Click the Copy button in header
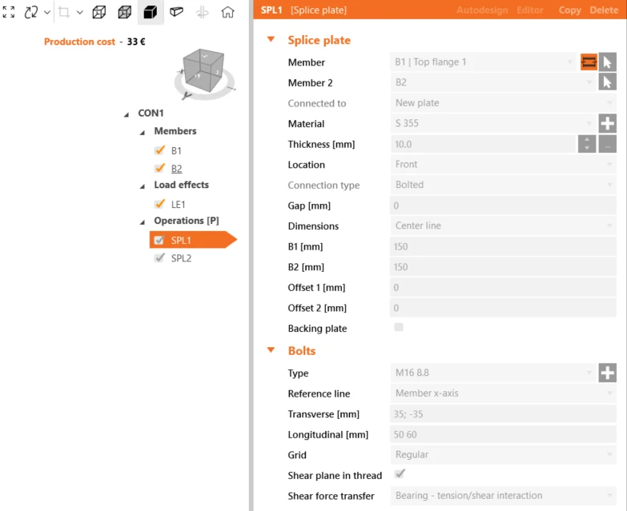Screen dimensions: 627x511 (x=569, y=10)
